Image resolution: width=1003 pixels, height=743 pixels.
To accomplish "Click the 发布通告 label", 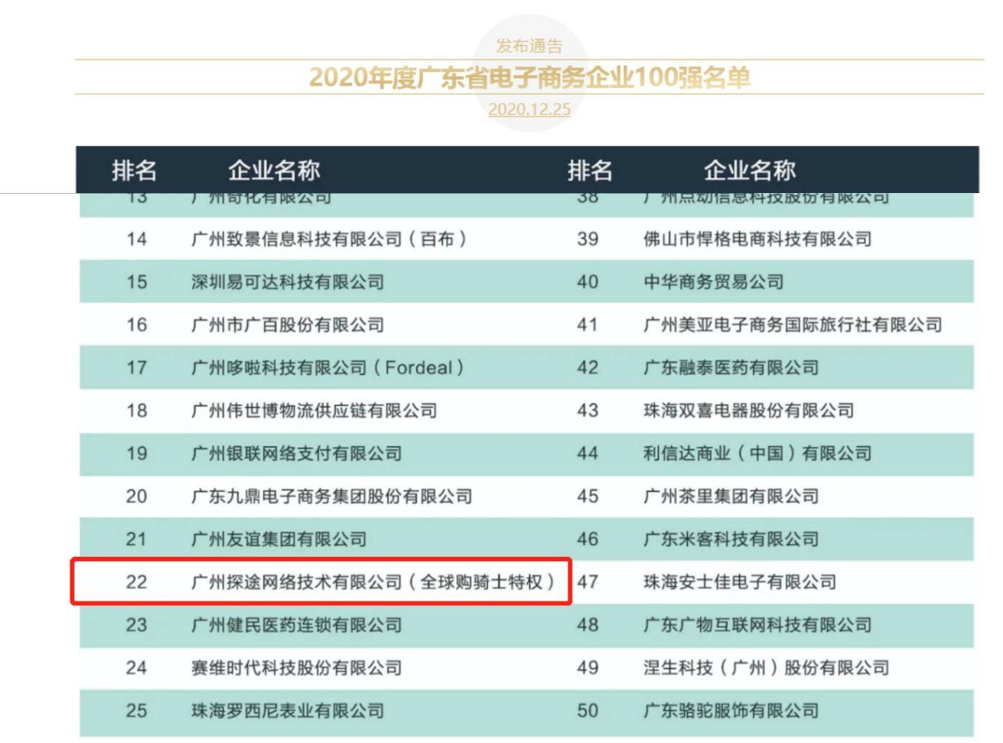I will click(x=529, y=47).
